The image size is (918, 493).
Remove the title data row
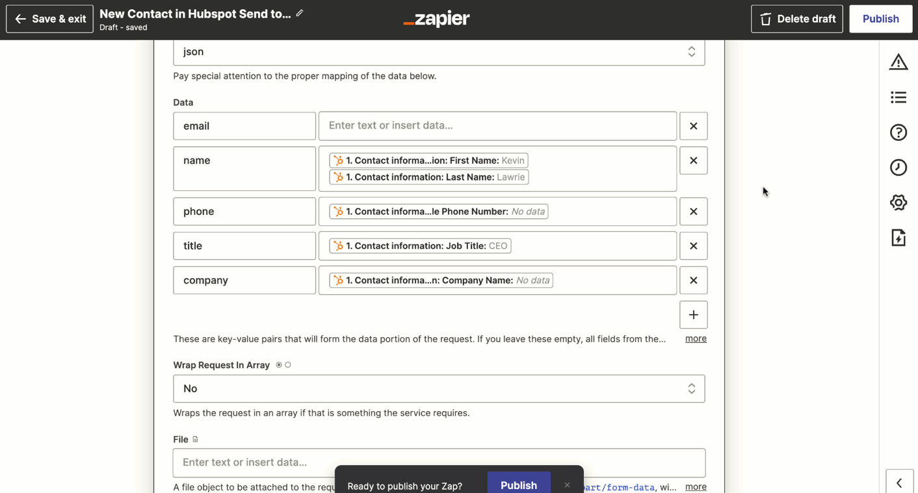694,246
